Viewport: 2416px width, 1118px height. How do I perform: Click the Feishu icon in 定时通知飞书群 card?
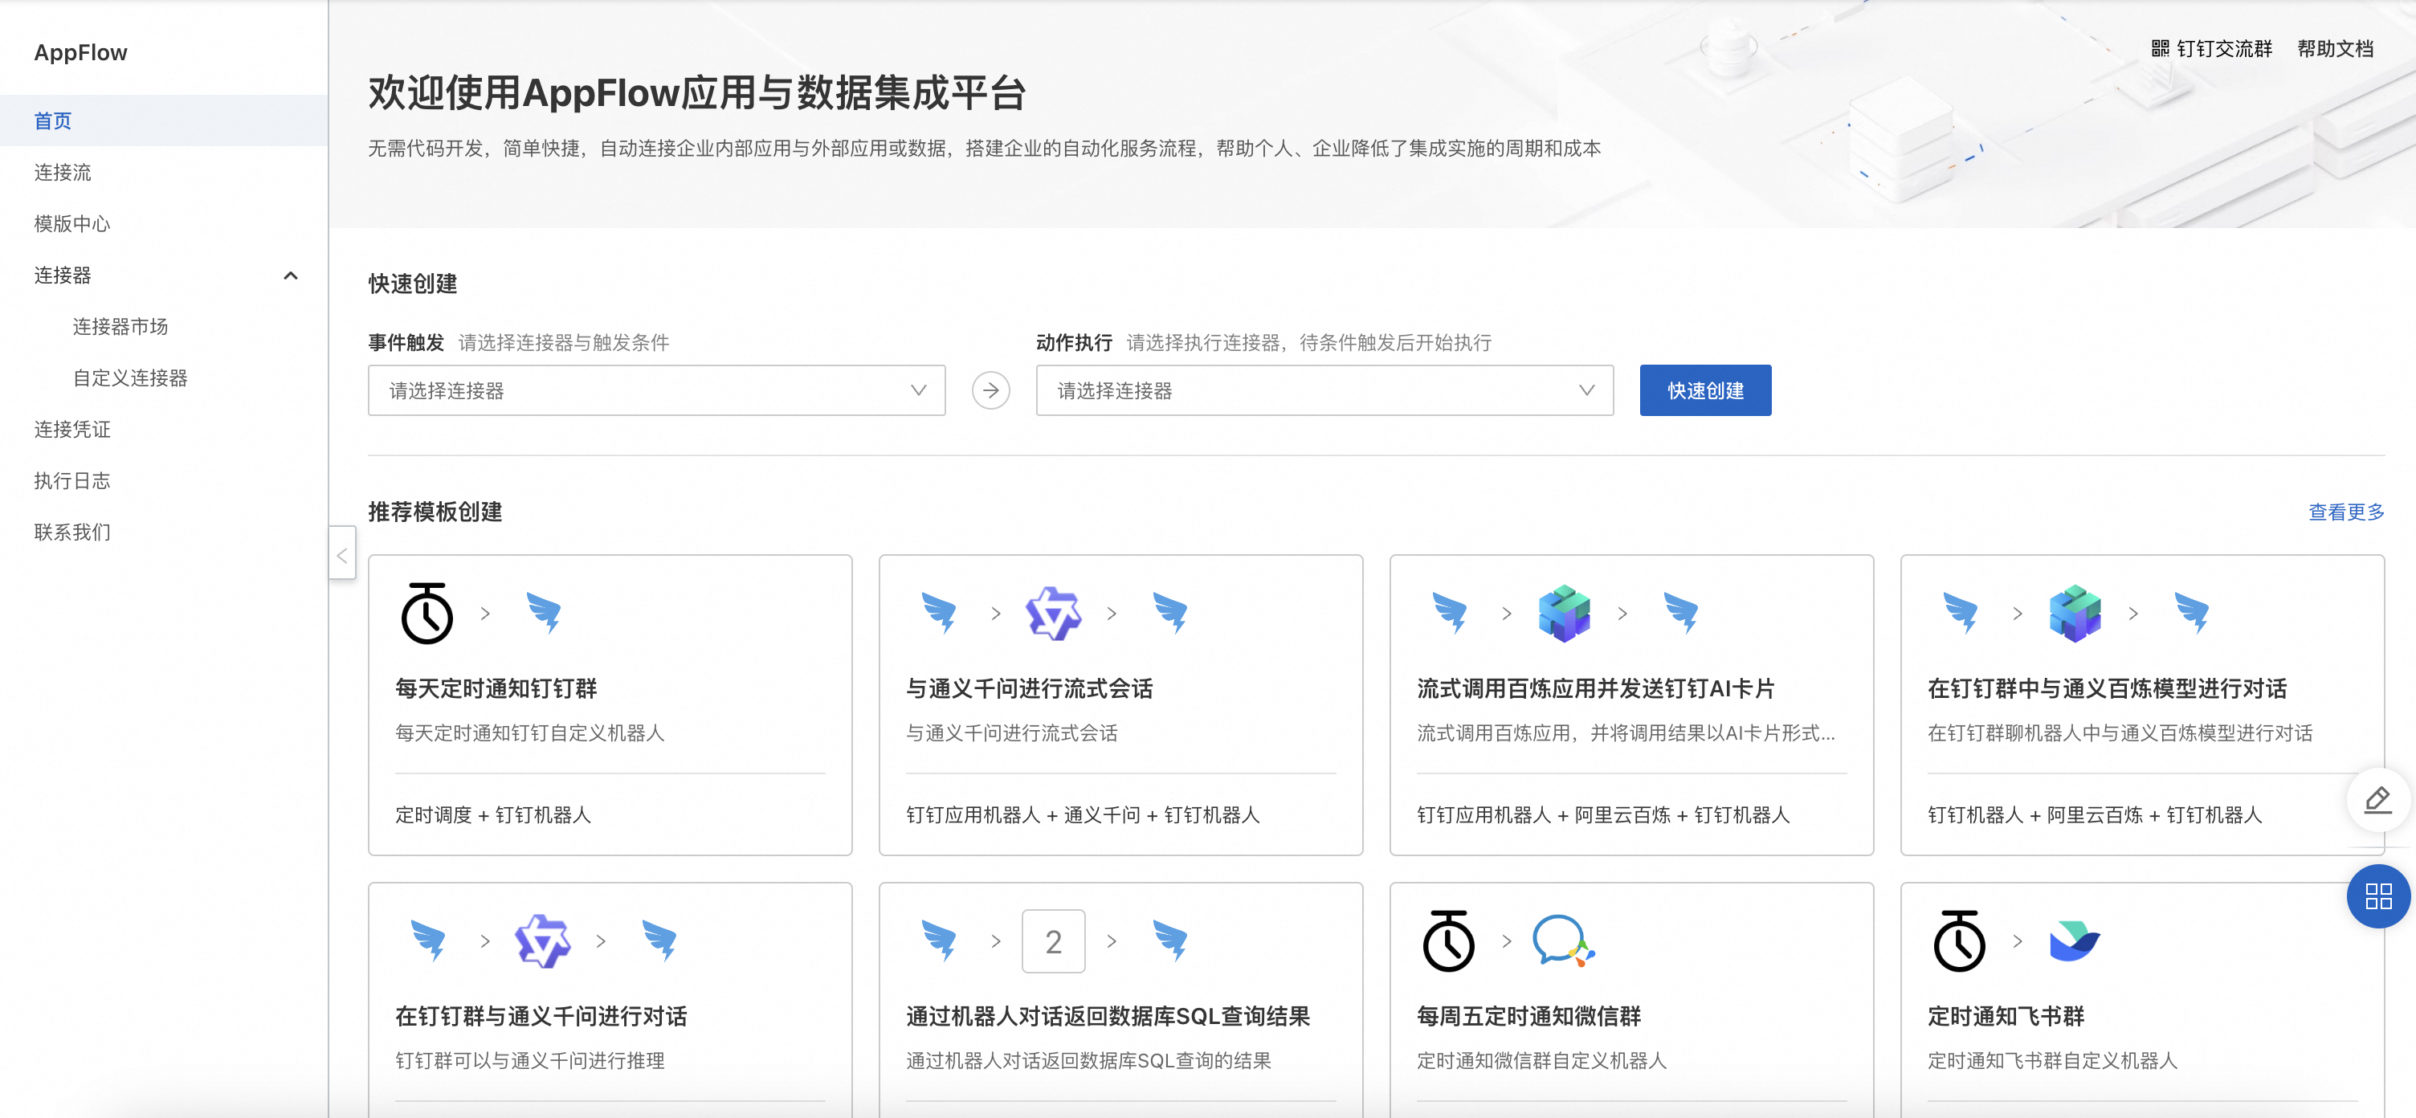click(x=2074, y=941)
